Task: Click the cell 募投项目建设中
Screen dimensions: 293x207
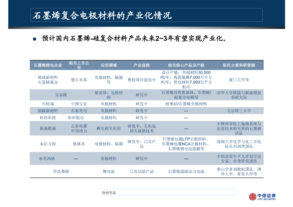Action: pos(141,80)
